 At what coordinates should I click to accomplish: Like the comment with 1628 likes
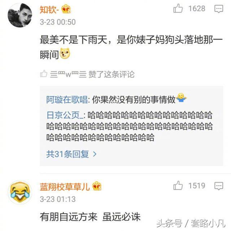(178, 8)
